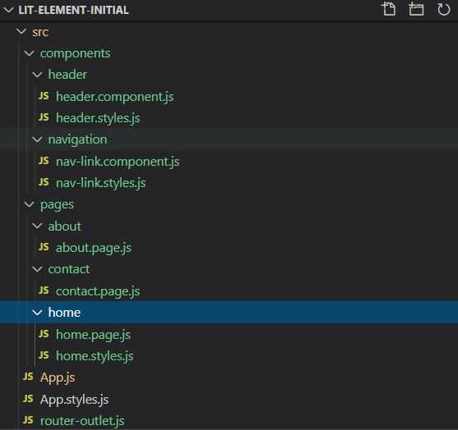Open contact.page.js file
Viewport: 458px width, 430px height.
[98, 291]
